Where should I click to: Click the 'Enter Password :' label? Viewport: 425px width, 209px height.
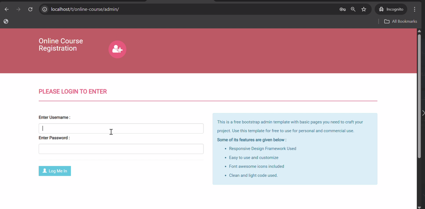[x=54, y=138]
